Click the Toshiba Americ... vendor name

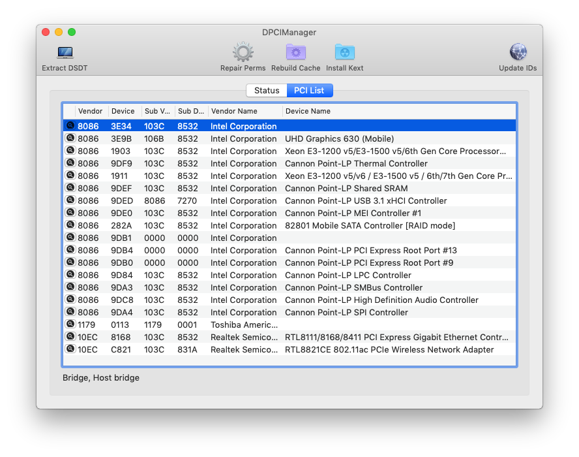coord(244,324)
